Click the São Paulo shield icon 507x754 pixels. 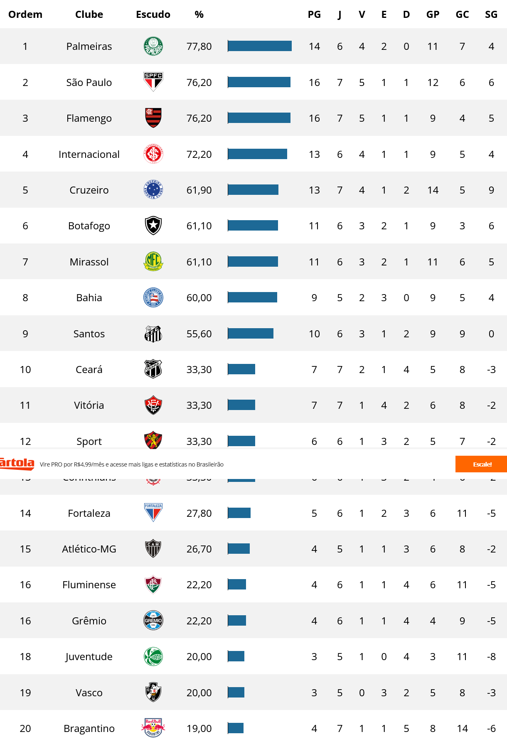click(153, 82)
